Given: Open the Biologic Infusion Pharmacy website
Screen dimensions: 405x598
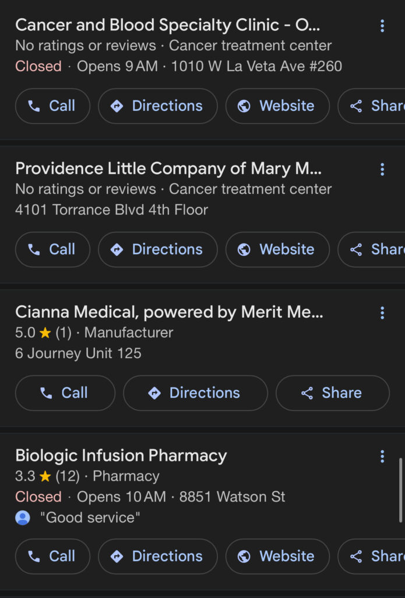Looking at the screenshot, I should coord(277,556).
